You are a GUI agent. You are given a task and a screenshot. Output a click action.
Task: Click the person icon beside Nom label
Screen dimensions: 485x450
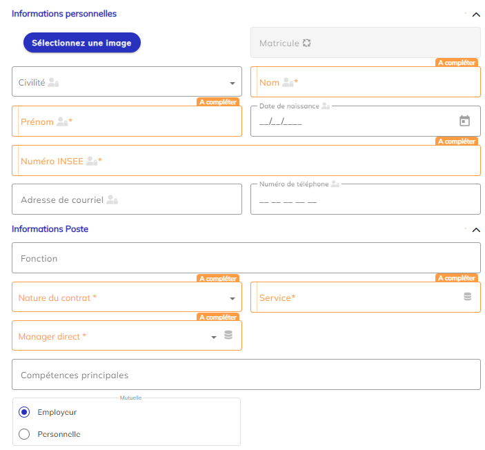(x=288, y=83)
